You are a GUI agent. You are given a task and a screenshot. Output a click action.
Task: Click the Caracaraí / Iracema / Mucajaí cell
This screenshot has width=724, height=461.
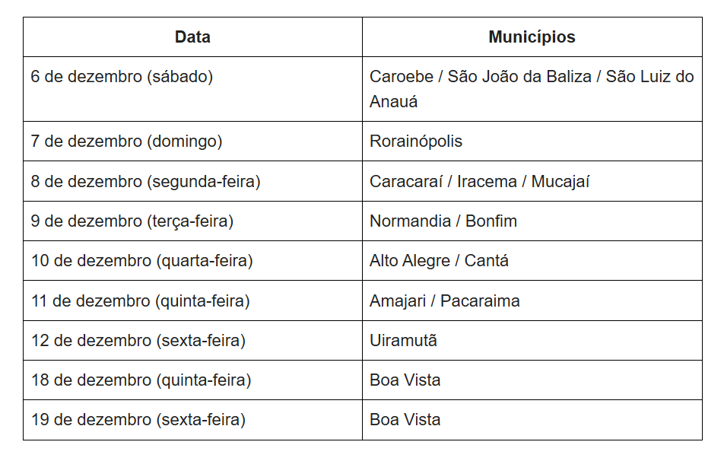[480, 182]
